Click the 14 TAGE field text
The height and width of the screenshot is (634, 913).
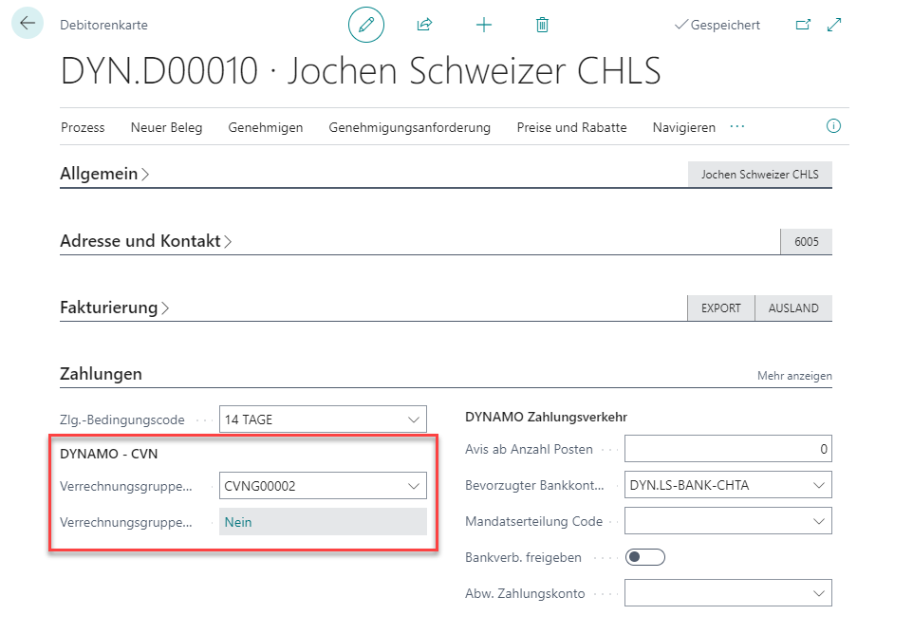249,420
